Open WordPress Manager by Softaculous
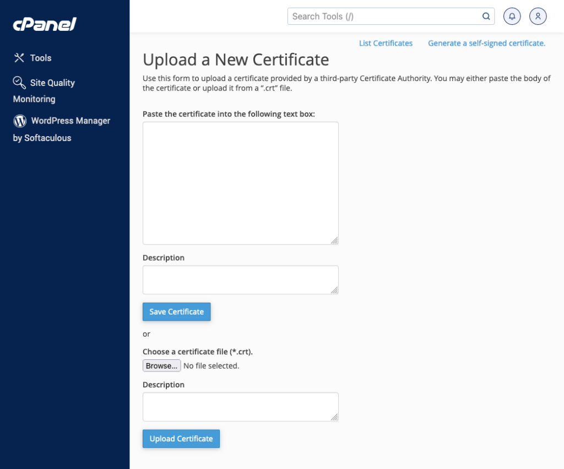The image size is (564, 469). tap(70, 121)
